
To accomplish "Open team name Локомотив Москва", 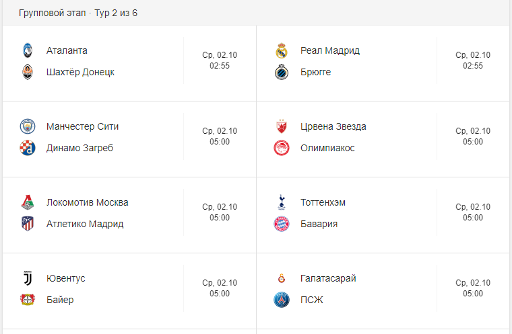I will (88, 202).
